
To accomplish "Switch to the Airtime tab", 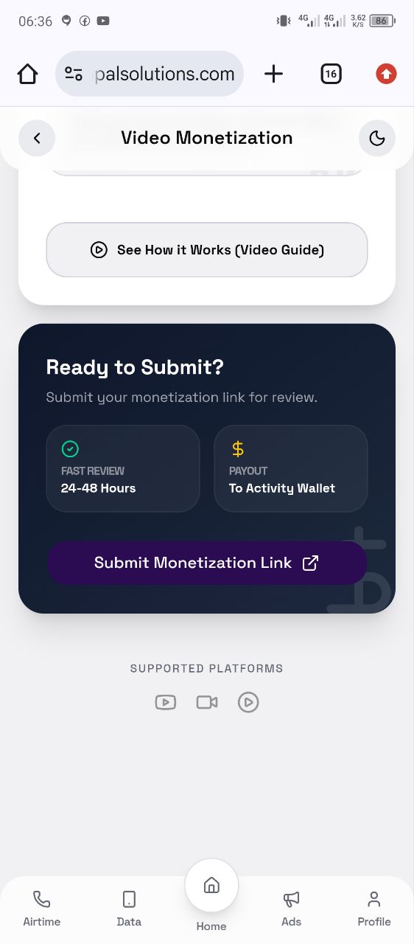I will point(42,908).
